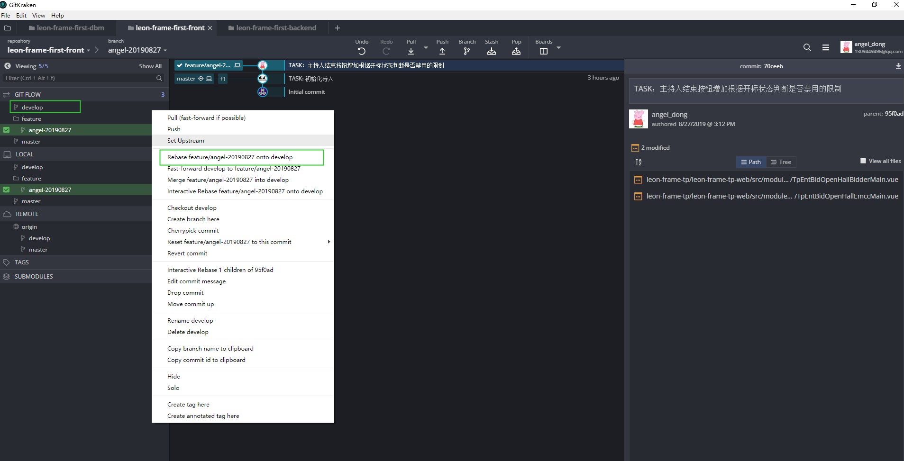Open the hamburger menu icon
Viewport: 904px width, 461px height.
coord(826,47)
